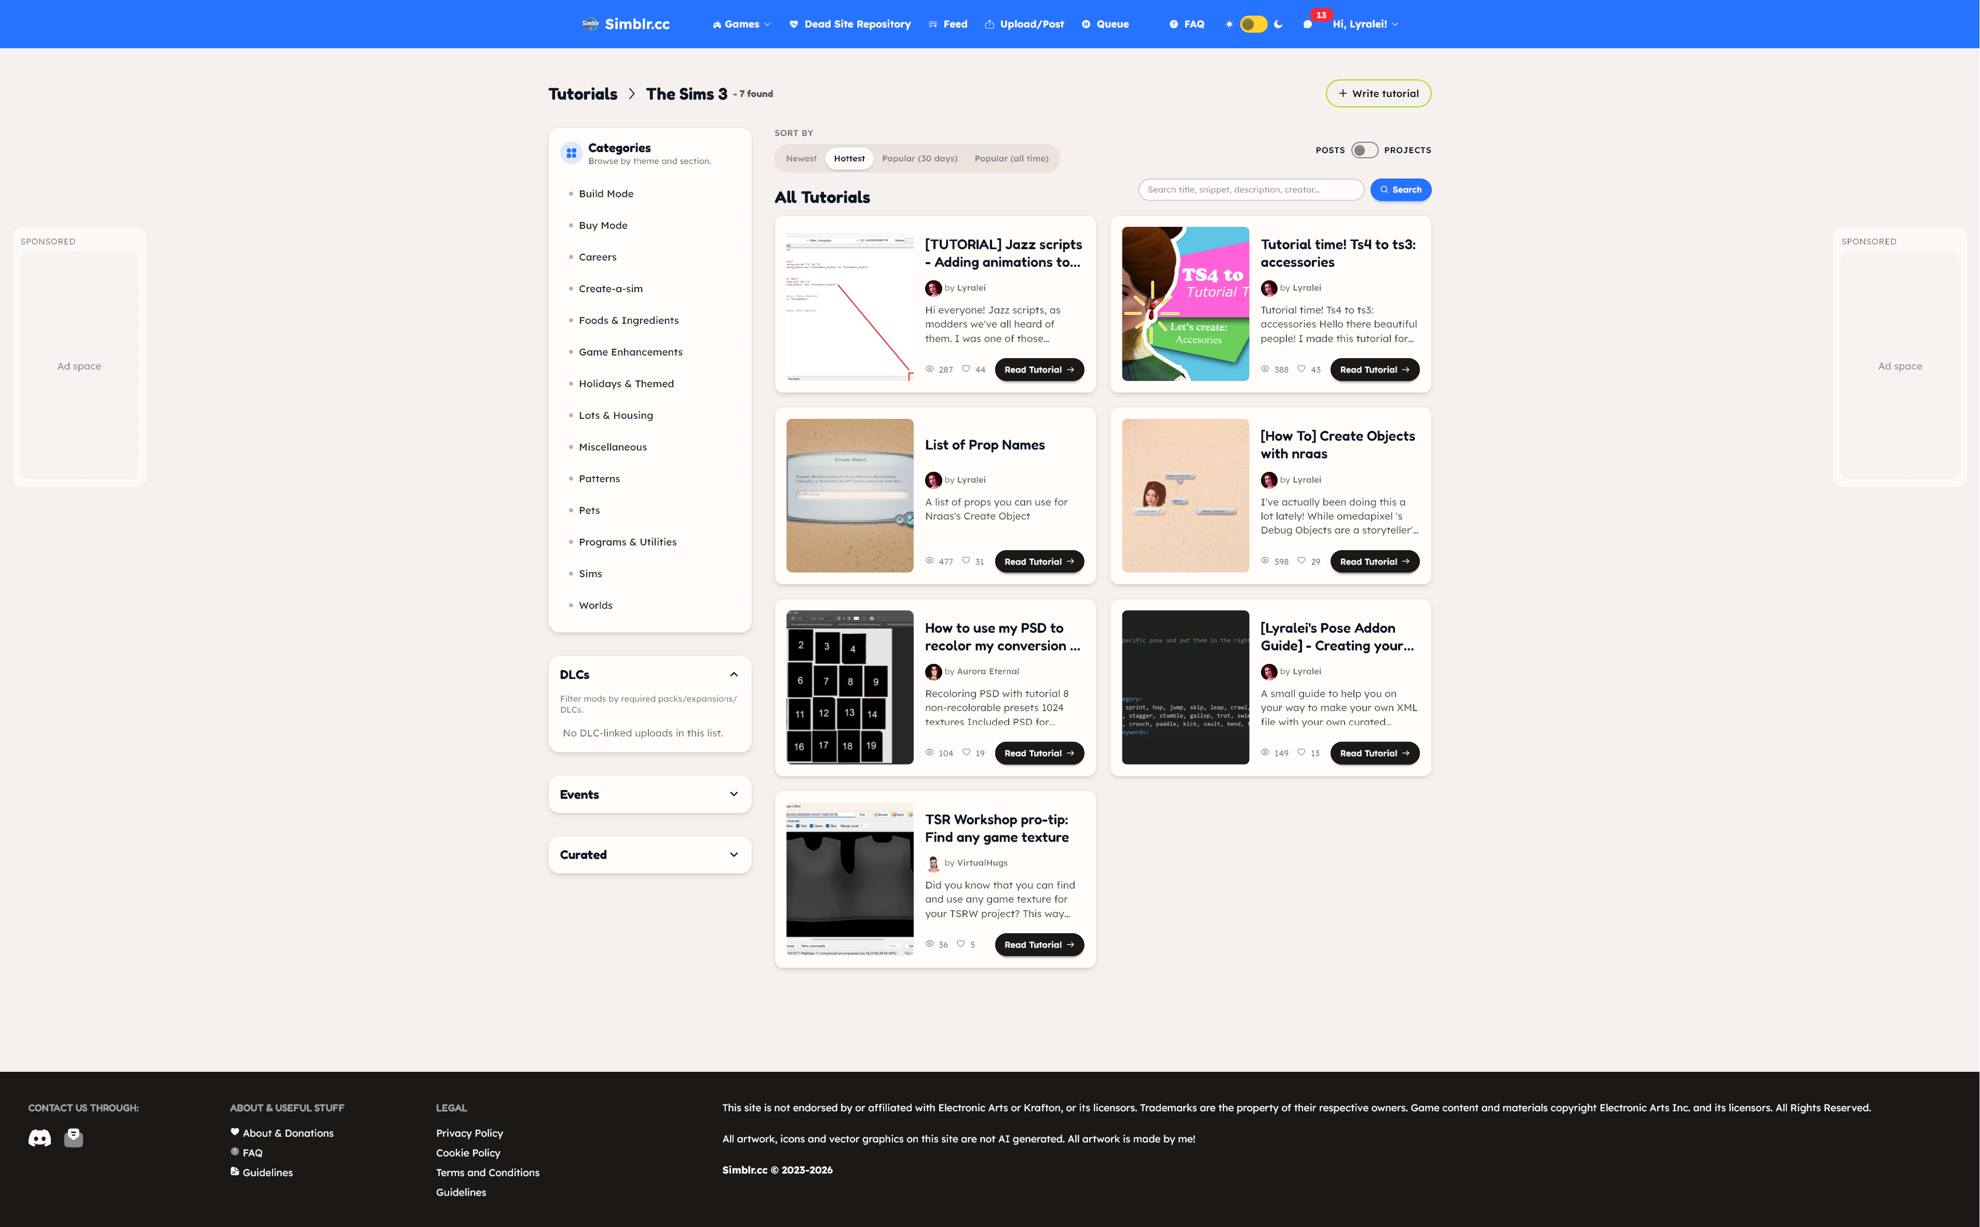This screenshot has height=1227, width=1980.
Task: Click the breadcrumb chevron after Tutorials
Action: [x=632, y=94]
